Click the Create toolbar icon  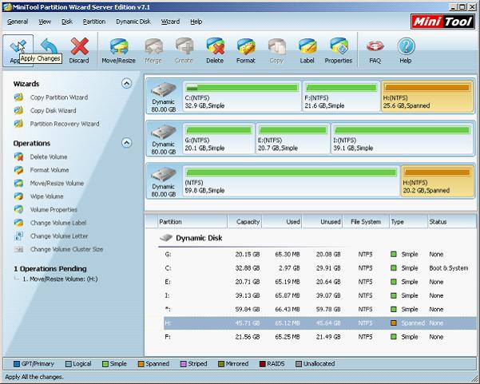coord(184,46)
